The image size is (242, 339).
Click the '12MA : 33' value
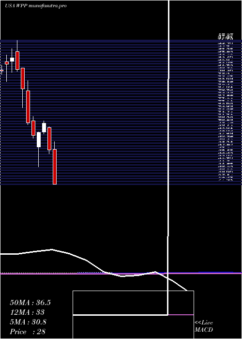[27, 312]
